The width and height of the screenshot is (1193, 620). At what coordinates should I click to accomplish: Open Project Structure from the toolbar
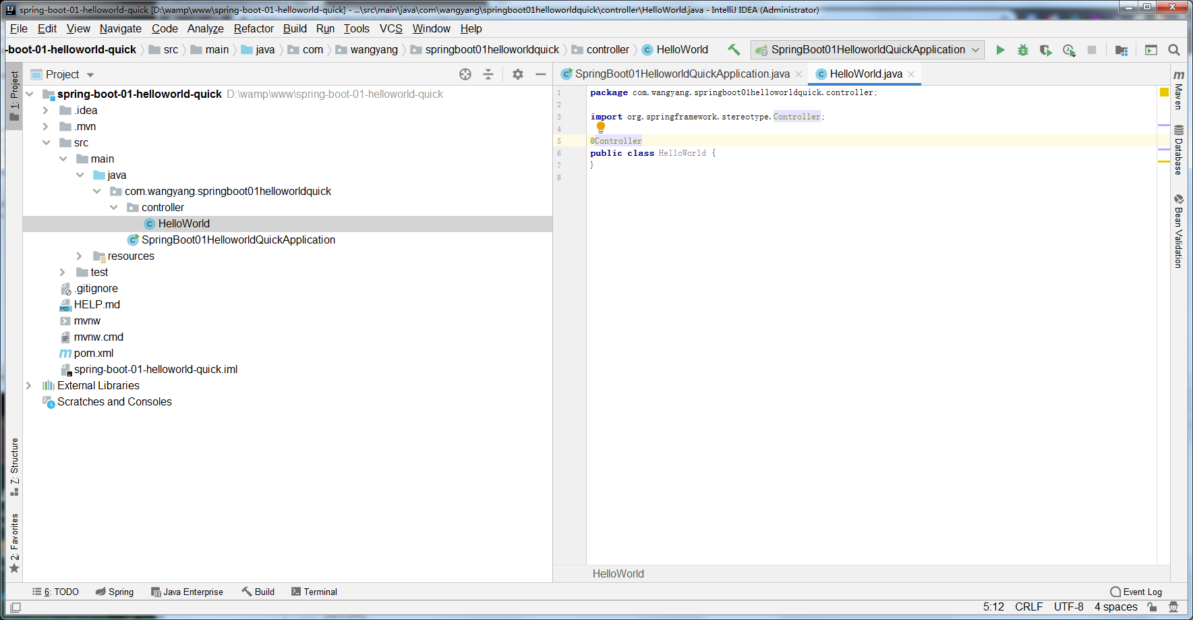(x=1122, y=50)
